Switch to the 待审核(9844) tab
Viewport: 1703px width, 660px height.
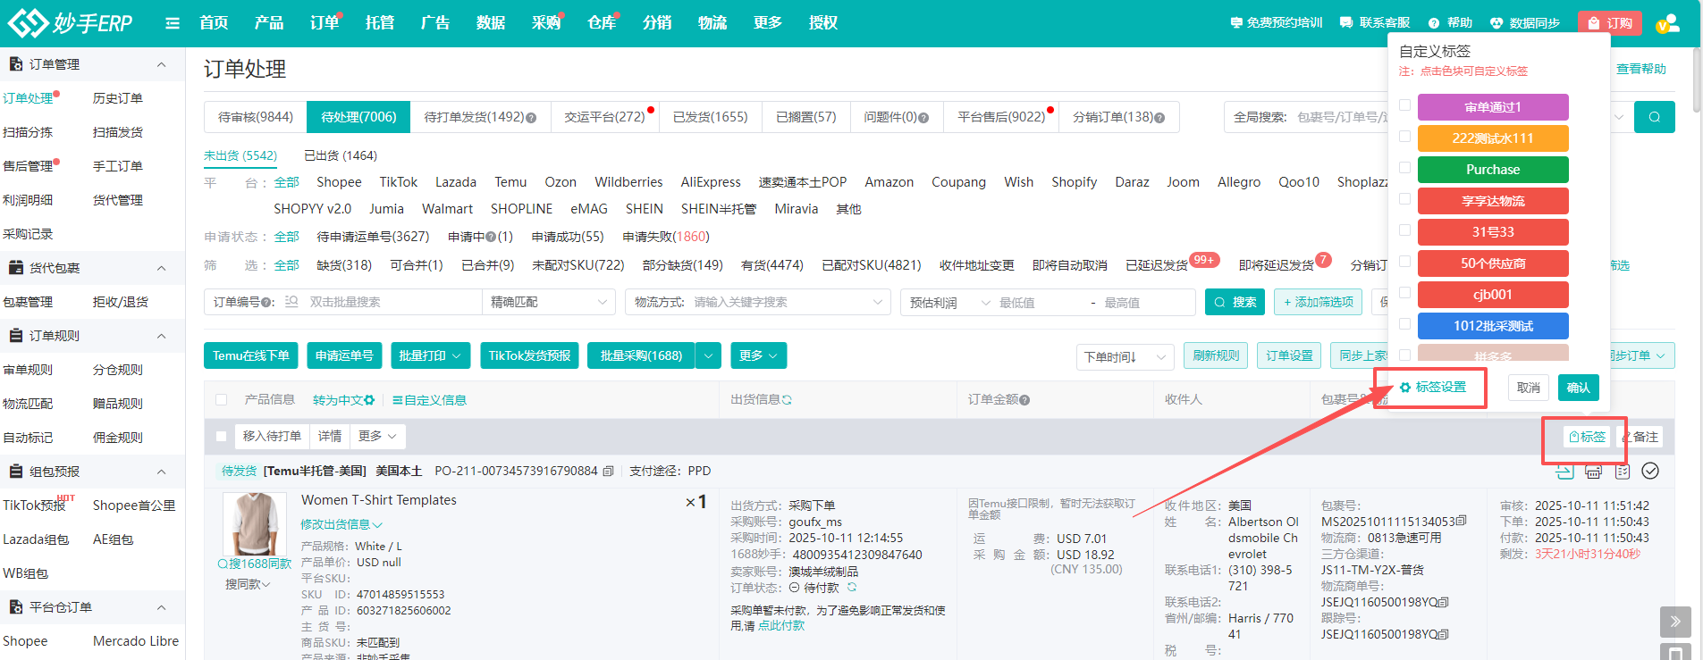[x=256, y=117]
